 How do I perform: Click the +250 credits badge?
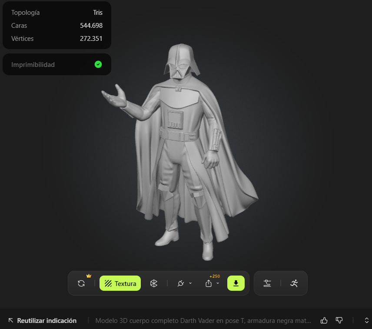pos(215,276)
